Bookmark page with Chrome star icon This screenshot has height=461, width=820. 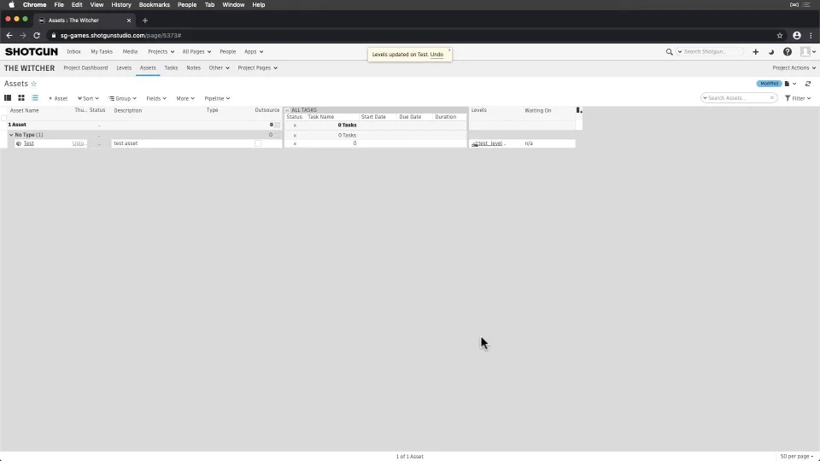click(x=780, y=36)
